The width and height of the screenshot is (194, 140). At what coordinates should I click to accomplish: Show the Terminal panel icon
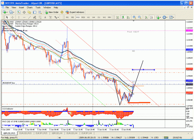click(x=34, y=12)
